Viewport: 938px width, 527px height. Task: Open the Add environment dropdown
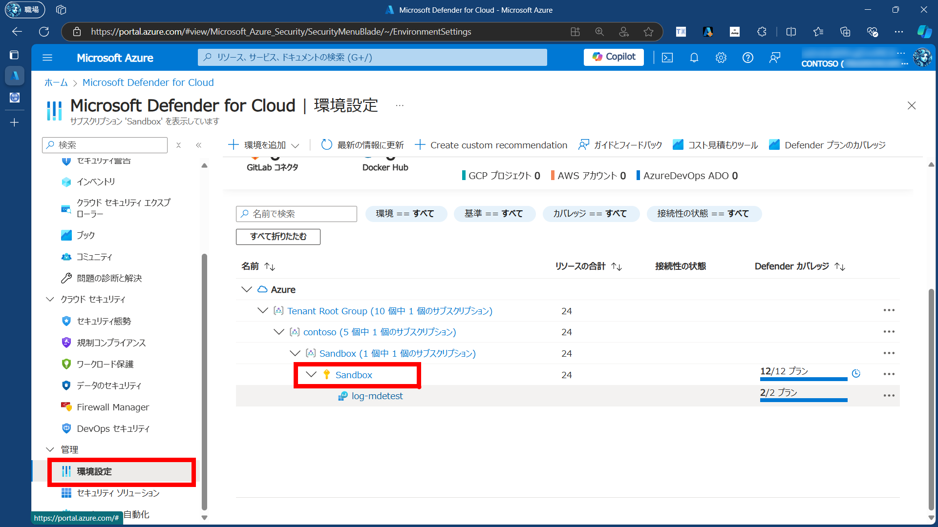pos(264,145)
